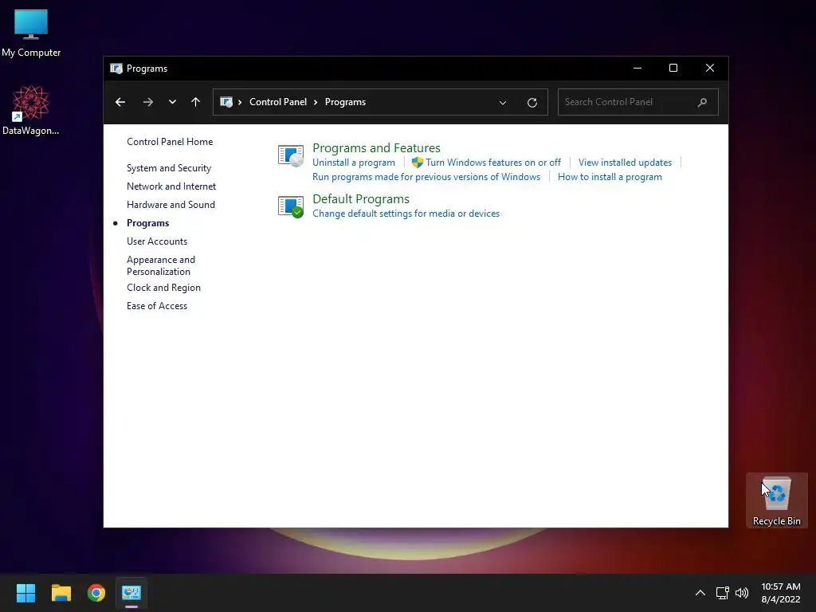Open Hardware and Sound category

[171, 205]
